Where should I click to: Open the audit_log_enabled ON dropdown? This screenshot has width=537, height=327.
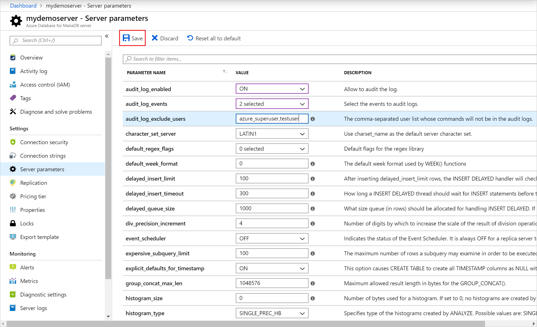click(x=272, y=89)
